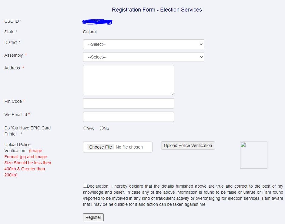
Task: Click the chevron arrow on Assembly select
Action: 201,57
